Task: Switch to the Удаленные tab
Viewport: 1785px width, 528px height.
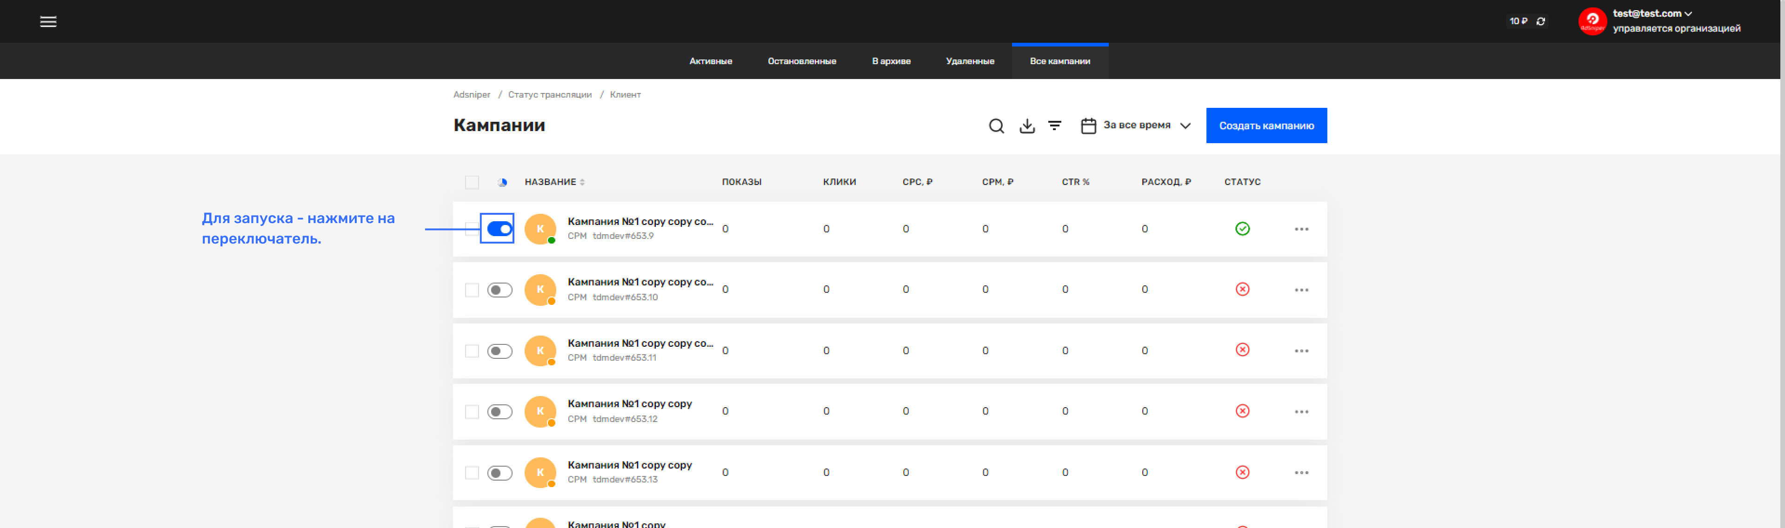Action: [969, 61]
